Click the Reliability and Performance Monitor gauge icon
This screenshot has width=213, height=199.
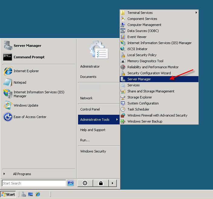[123, 67]
